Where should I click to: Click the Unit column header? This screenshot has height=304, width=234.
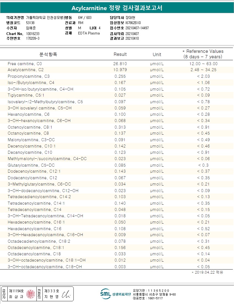point(157,54)
